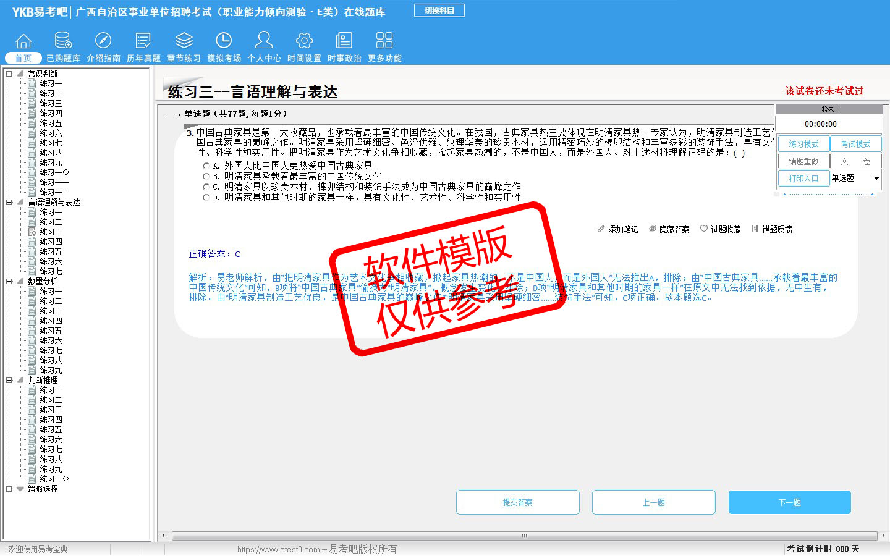This screenshot has width=890, height=556.
Task: Click the 下一题 next question button
Action: tap(789, 502)
